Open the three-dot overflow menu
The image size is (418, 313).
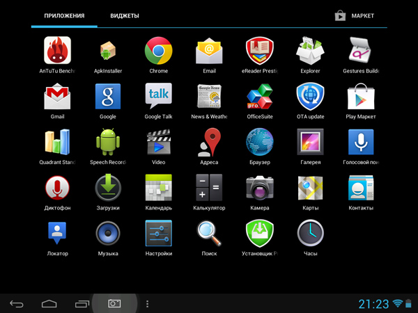coord(148,304)
